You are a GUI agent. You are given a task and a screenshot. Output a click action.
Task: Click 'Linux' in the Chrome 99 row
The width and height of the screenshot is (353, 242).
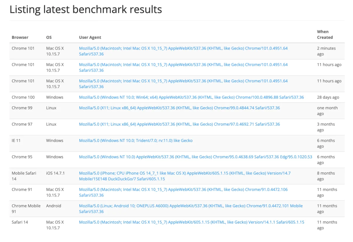[51, 108]
